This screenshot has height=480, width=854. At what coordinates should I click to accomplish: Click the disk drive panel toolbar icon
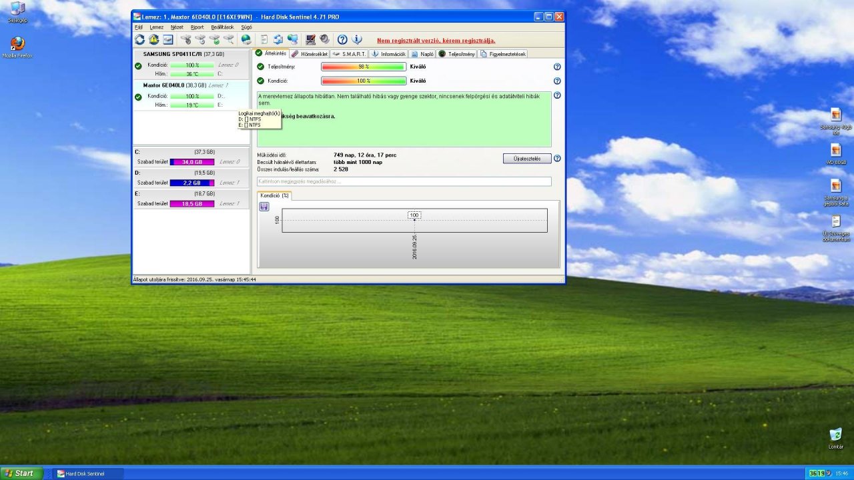tap(168, 40)
